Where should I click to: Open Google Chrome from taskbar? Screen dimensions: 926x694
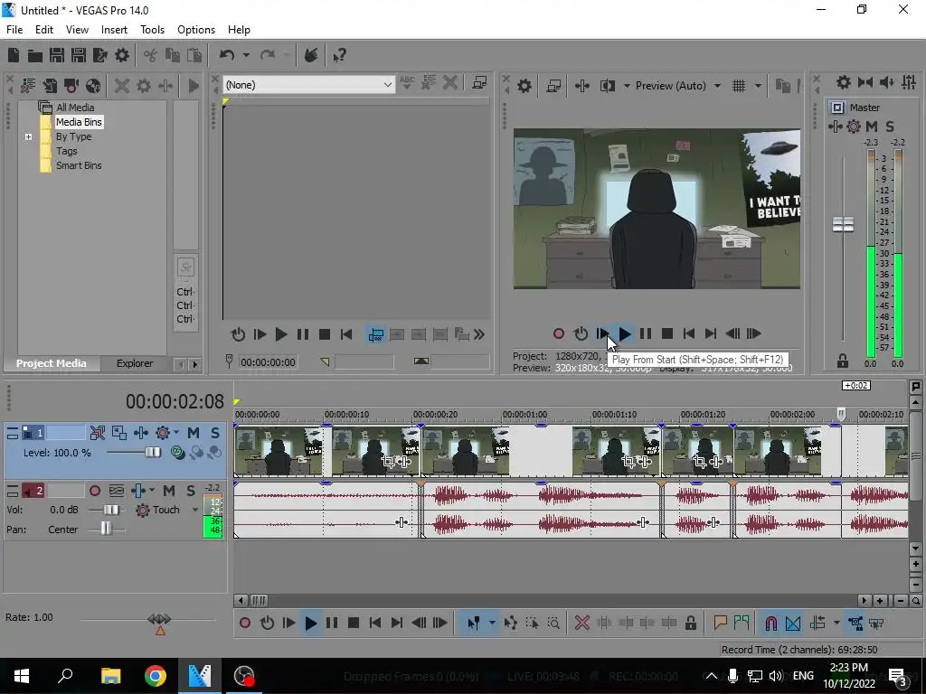pyautogui.click(x=156, y=676)
